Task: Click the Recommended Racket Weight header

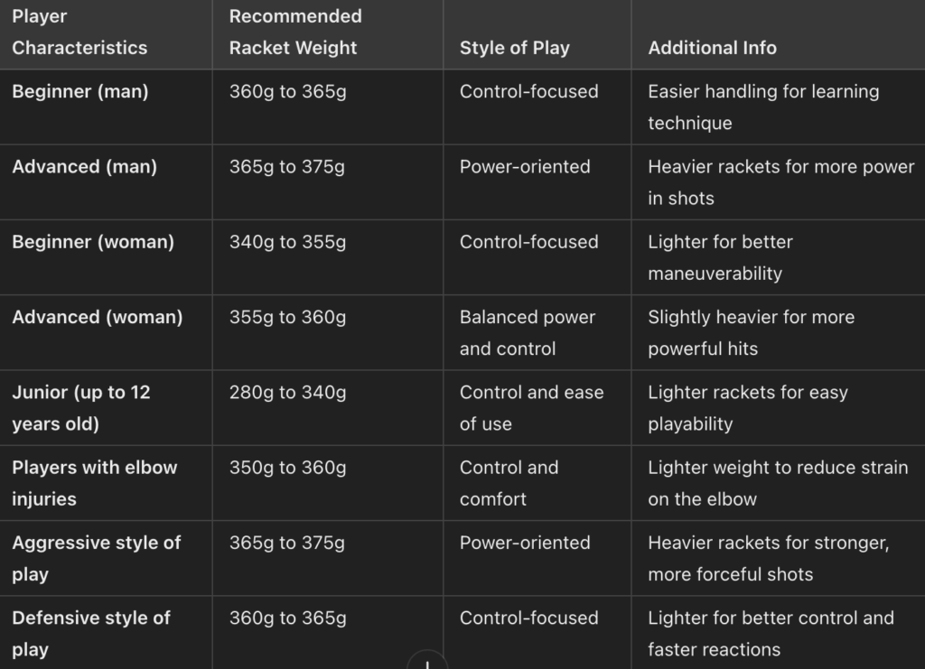Action: pyautogui.click(x=294, y=33)
